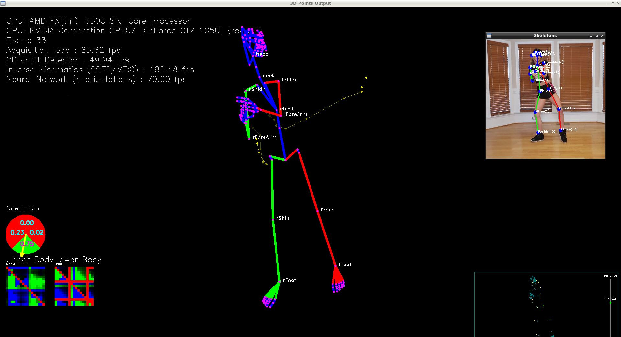Screen dimensions: 621x337
Task: Click the LShoulder(5) label in the Skeletons window
Action: tap(554, 62)
